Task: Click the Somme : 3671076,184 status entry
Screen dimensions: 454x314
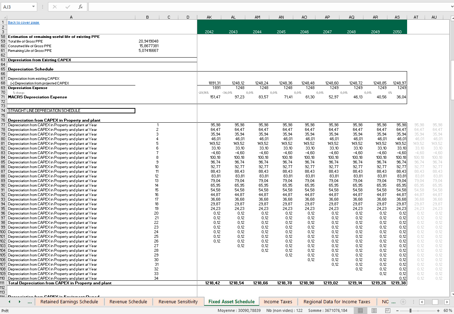Action: (328, 311)
